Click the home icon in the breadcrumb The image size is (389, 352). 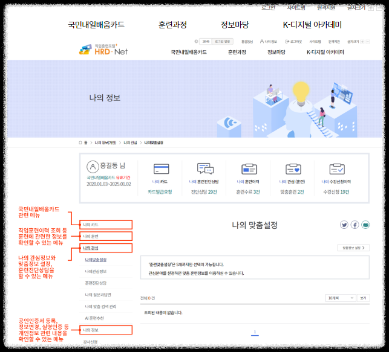pyautogui.click(x=80, y=142)
